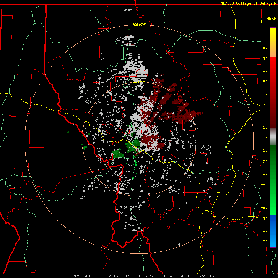The image size is (278, 278).
Task: Click the -40 value on velocity scale
Action: 264,185
